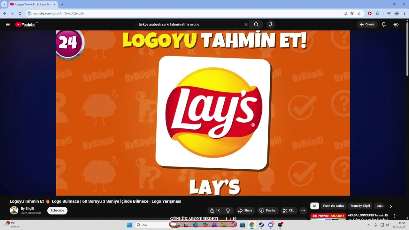Open the red ad blocker extension
The image size is (409, 230).
pos(370,13)
